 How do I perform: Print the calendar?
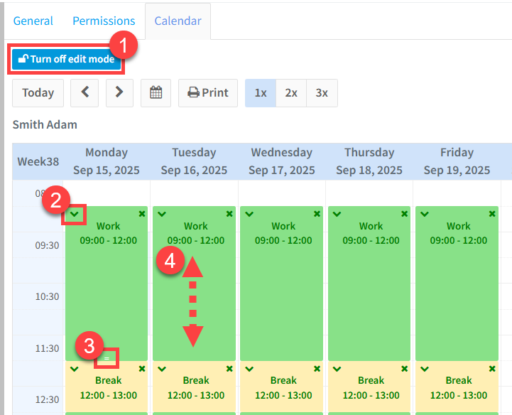coord(208,93)
